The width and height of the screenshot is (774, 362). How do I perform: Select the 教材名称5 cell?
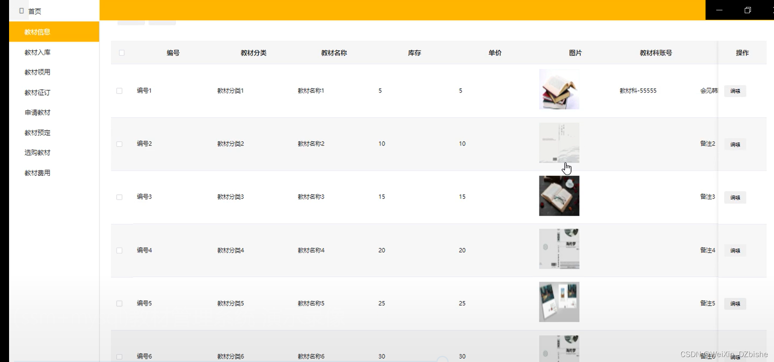311,304
